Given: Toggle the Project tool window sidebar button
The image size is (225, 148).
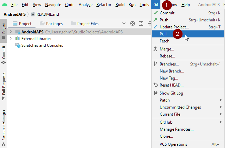Looking at the screenshot, I should [x=3, y=31].
